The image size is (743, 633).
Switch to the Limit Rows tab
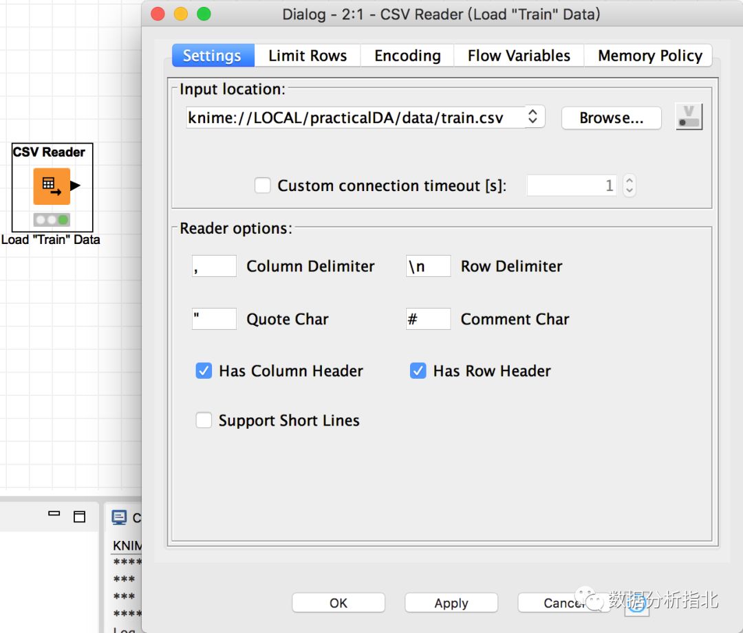pos(308,56)
